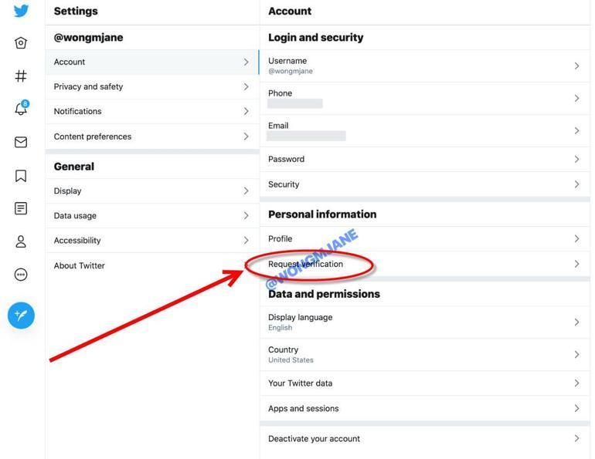Click the More circle icon
595x459 pixels.
21,275
